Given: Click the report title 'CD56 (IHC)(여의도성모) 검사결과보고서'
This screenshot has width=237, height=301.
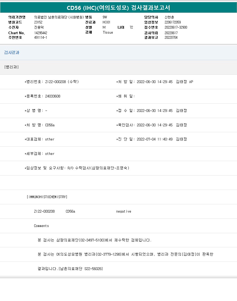Looking at the screenshot, I should tap(118, 8).
